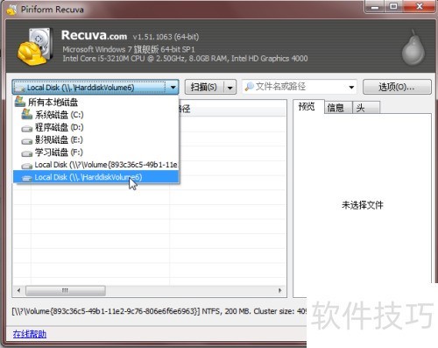Click the Microsoft Windows 7 system info line
The height and width of the screenshot is (348, 438).
pyautogui.click(x=129, y=49)
